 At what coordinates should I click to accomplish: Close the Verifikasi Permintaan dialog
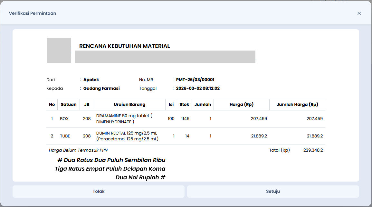(359, 14)
